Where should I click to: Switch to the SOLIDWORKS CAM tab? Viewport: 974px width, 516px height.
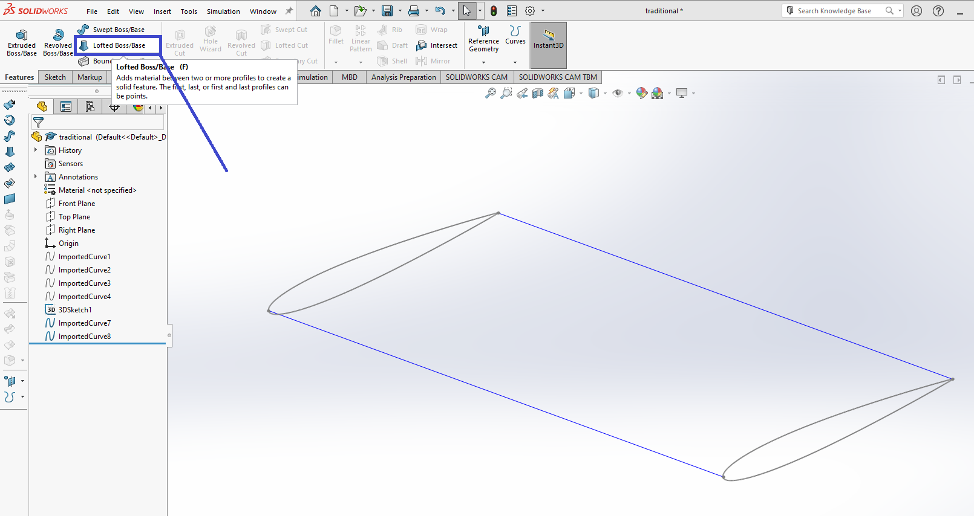tap(477, 77)
